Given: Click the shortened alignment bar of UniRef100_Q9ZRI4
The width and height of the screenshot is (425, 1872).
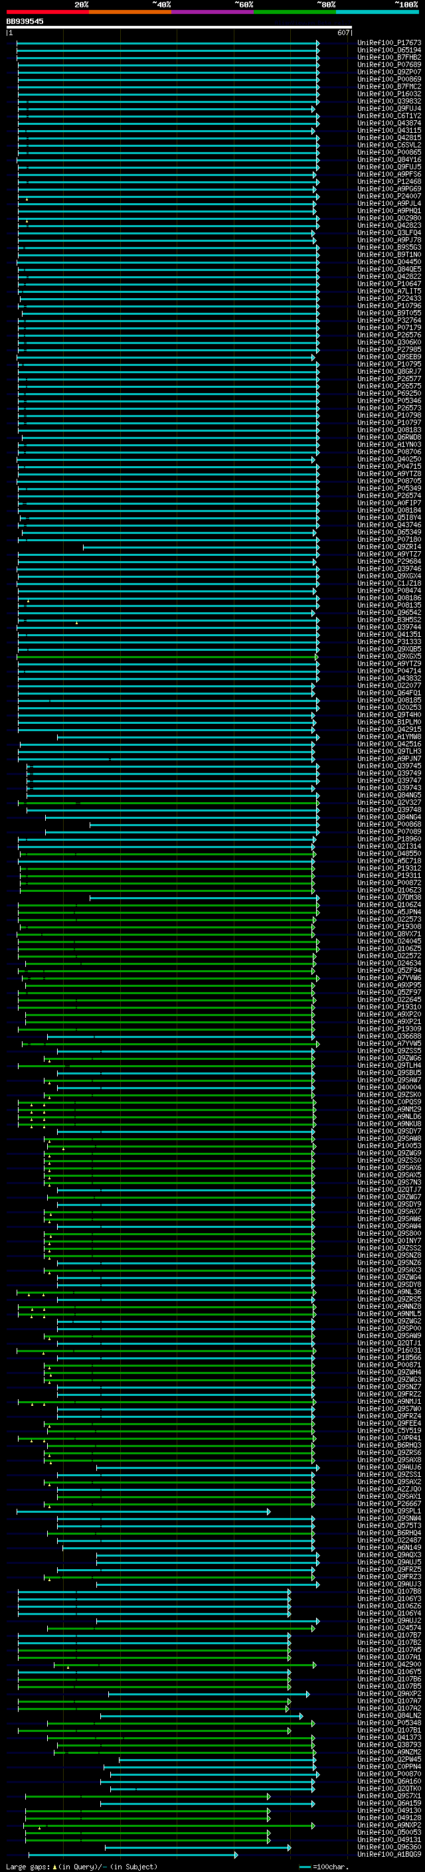Looking at the screenshot, I should click(x=200, y=547).
